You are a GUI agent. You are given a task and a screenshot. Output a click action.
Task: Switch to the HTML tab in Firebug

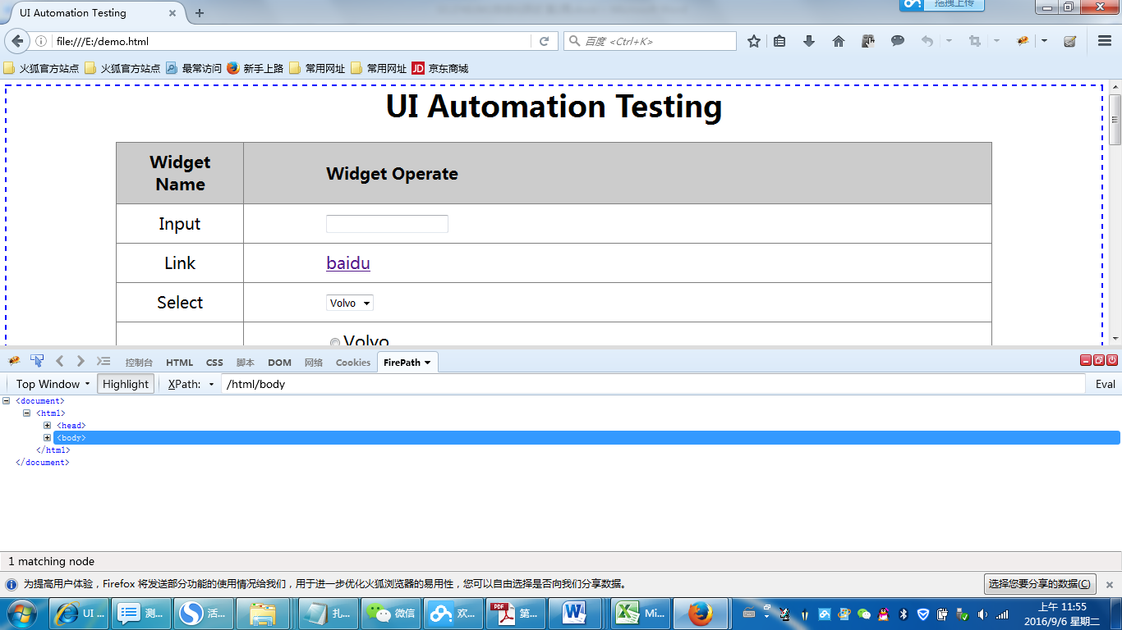179,363
